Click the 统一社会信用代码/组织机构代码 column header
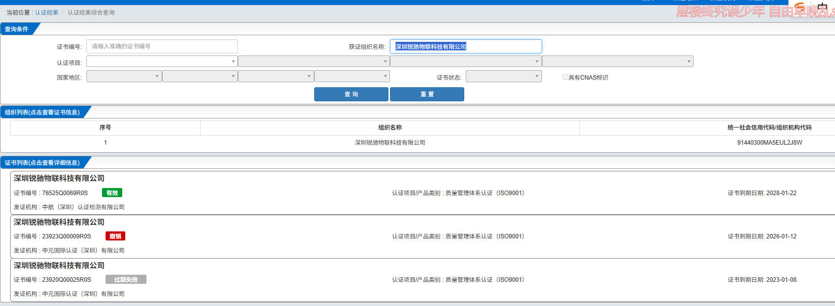835x306 pixels. point(769,128)
